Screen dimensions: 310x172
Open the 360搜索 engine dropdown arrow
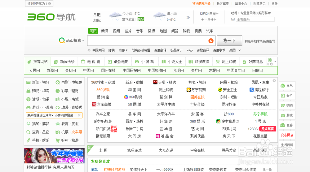[x=83, y=41]
